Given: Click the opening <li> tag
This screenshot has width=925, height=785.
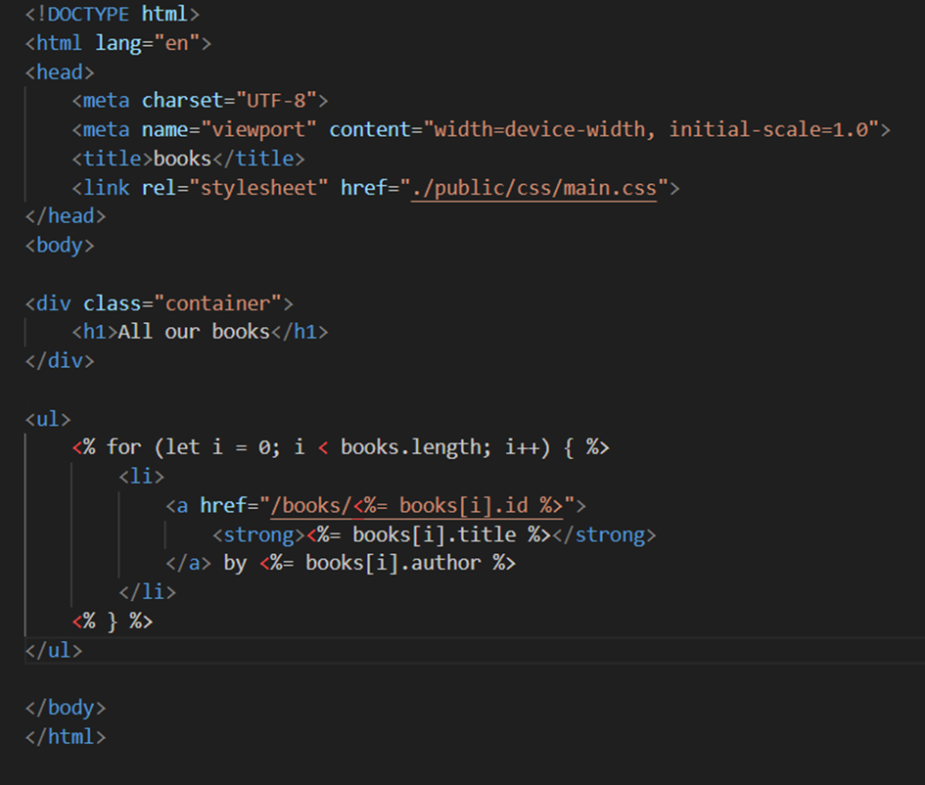Looking at the screenshot, I should point(142,476).
